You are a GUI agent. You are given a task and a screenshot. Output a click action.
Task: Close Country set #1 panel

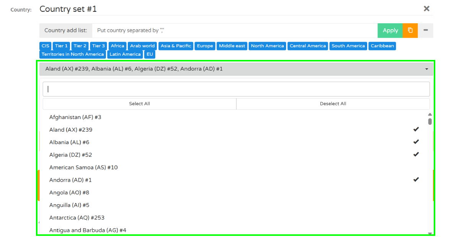point(426,8)
